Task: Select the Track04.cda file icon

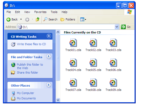Action: pos(73,63)
